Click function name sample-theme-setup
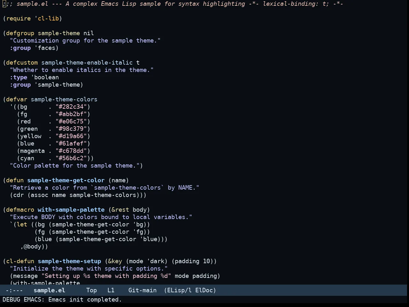Image resolution: width=409 pixels, height=307 pixels. click(x=69, y=261)
